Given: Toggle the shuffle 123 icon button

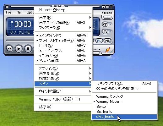Looking at the screenshot, I should click(x=105, y=31).
